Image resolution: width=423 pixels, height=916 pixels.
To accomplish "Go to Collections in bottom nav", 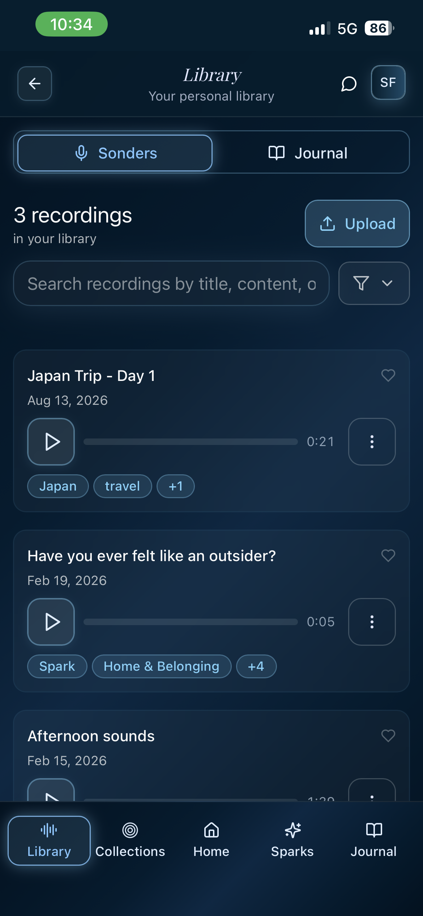I will tap(130, 840).
